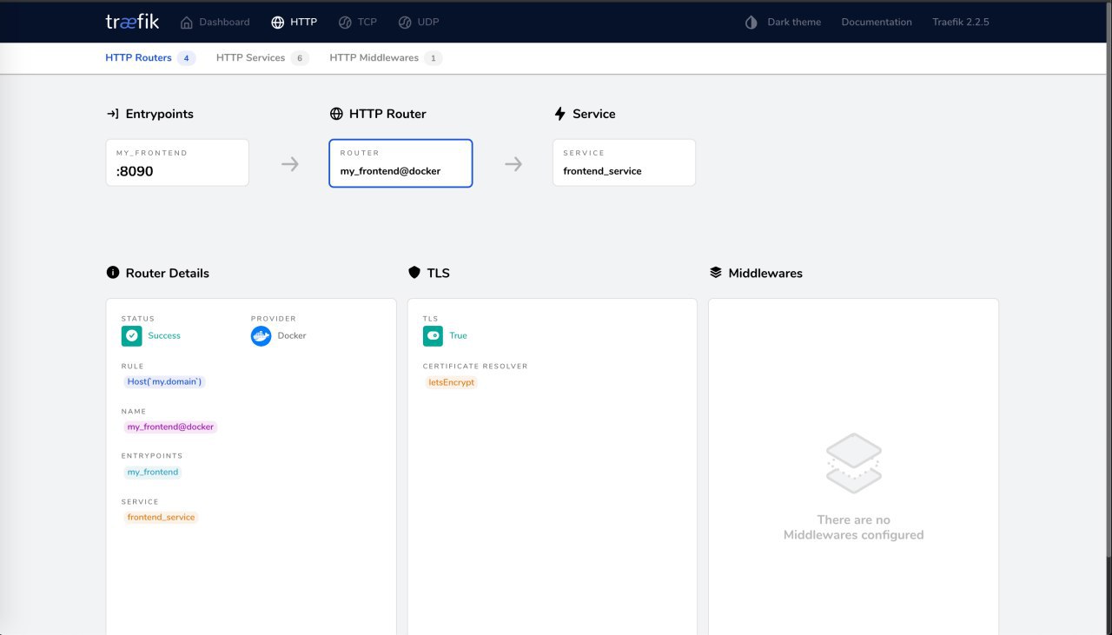Select the my_frontend@docker router card
This screenshot has height=635, width=1112.
[x=400, y=163]
